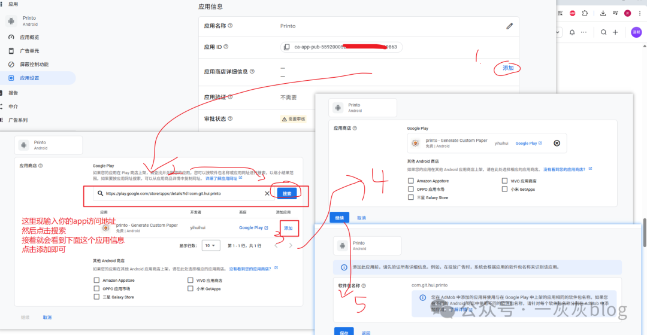Open 应用概览 in the sidebar
The width and height of the screenshot is (647, 335).
[x=29, y=37]
